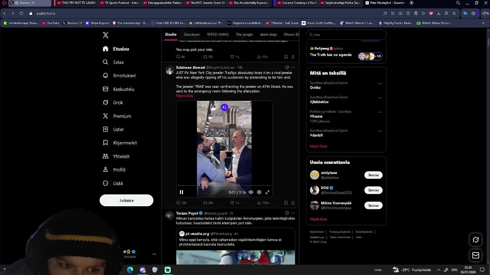
Task: Open Kirjanmerkit bookmarks
Action: 120,143
